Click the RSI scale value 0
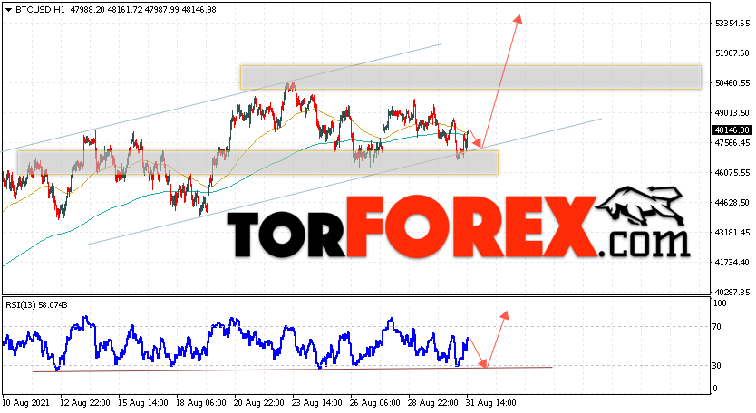756x413 pixels. (x=715, y=389)
